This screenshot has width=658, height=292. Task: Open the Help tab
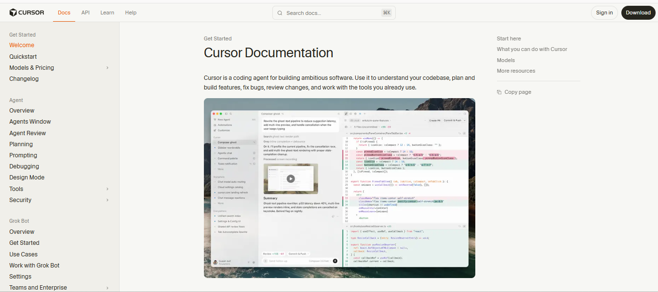tap(131, 13)
